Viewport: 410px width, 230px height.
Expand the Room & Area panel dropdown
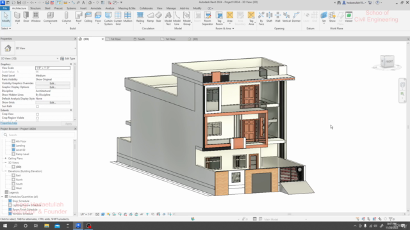pyautogui.click(x=225, y=28)
